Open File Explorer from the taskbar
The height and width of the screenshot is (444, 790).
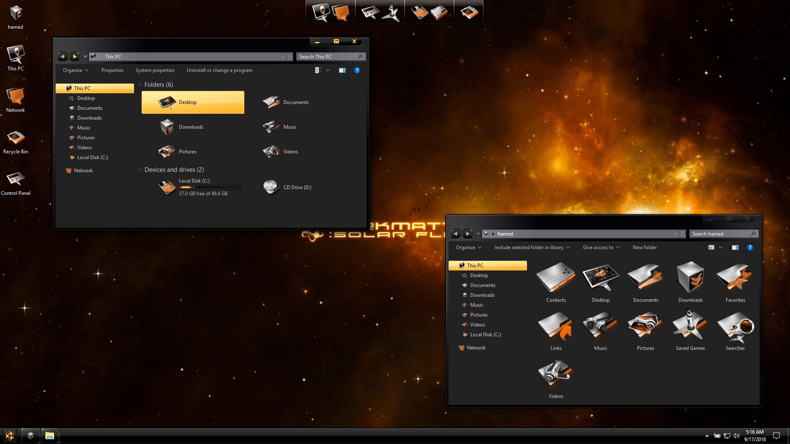pyautogui.click(x=50, y=435)
